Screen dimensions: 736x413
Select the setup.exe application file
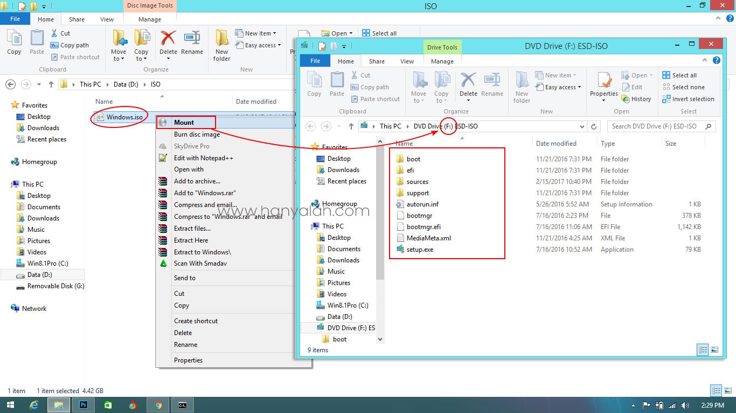420,250
